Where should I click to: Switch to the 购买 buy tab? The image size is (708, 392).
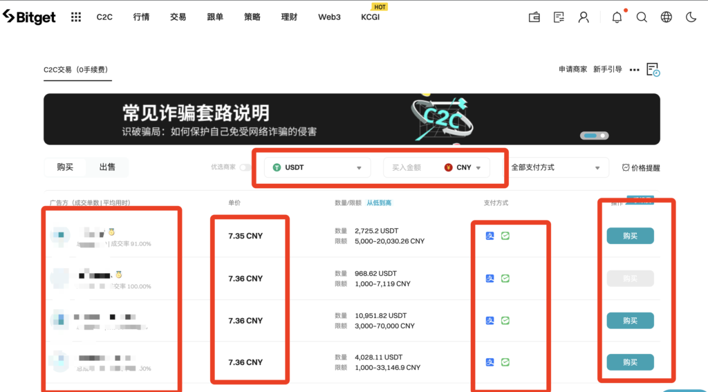click(x=65, y=167)
